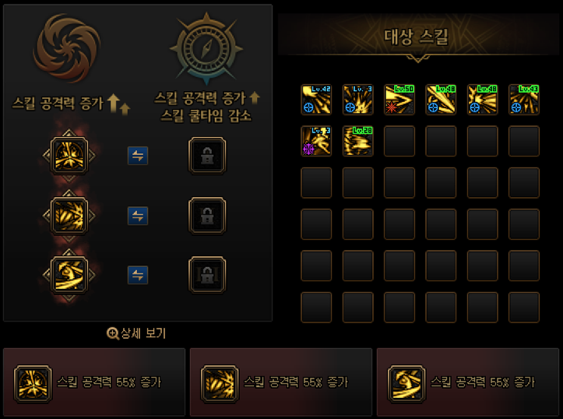Select the swirling flame emblem for attack increase
The image size is (563, 419).
tap(67, 48)
